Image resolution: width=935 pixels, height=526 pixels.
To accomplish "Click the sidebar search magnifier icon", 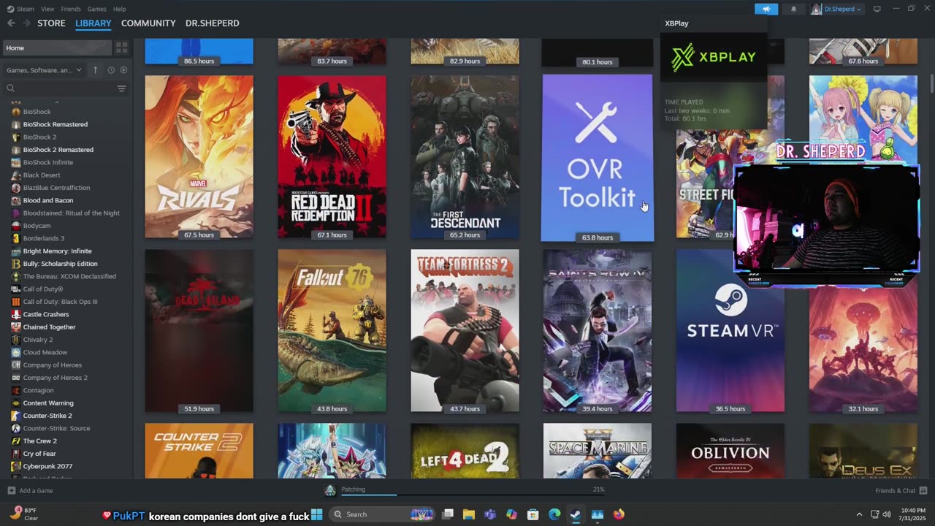I will tap(11, 88).
